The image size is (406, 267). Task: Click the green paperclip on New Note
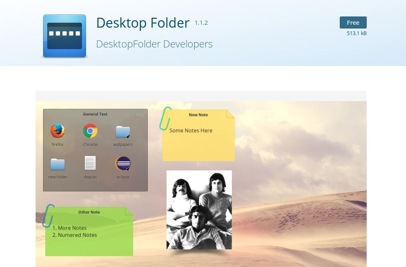pos(165,118)
